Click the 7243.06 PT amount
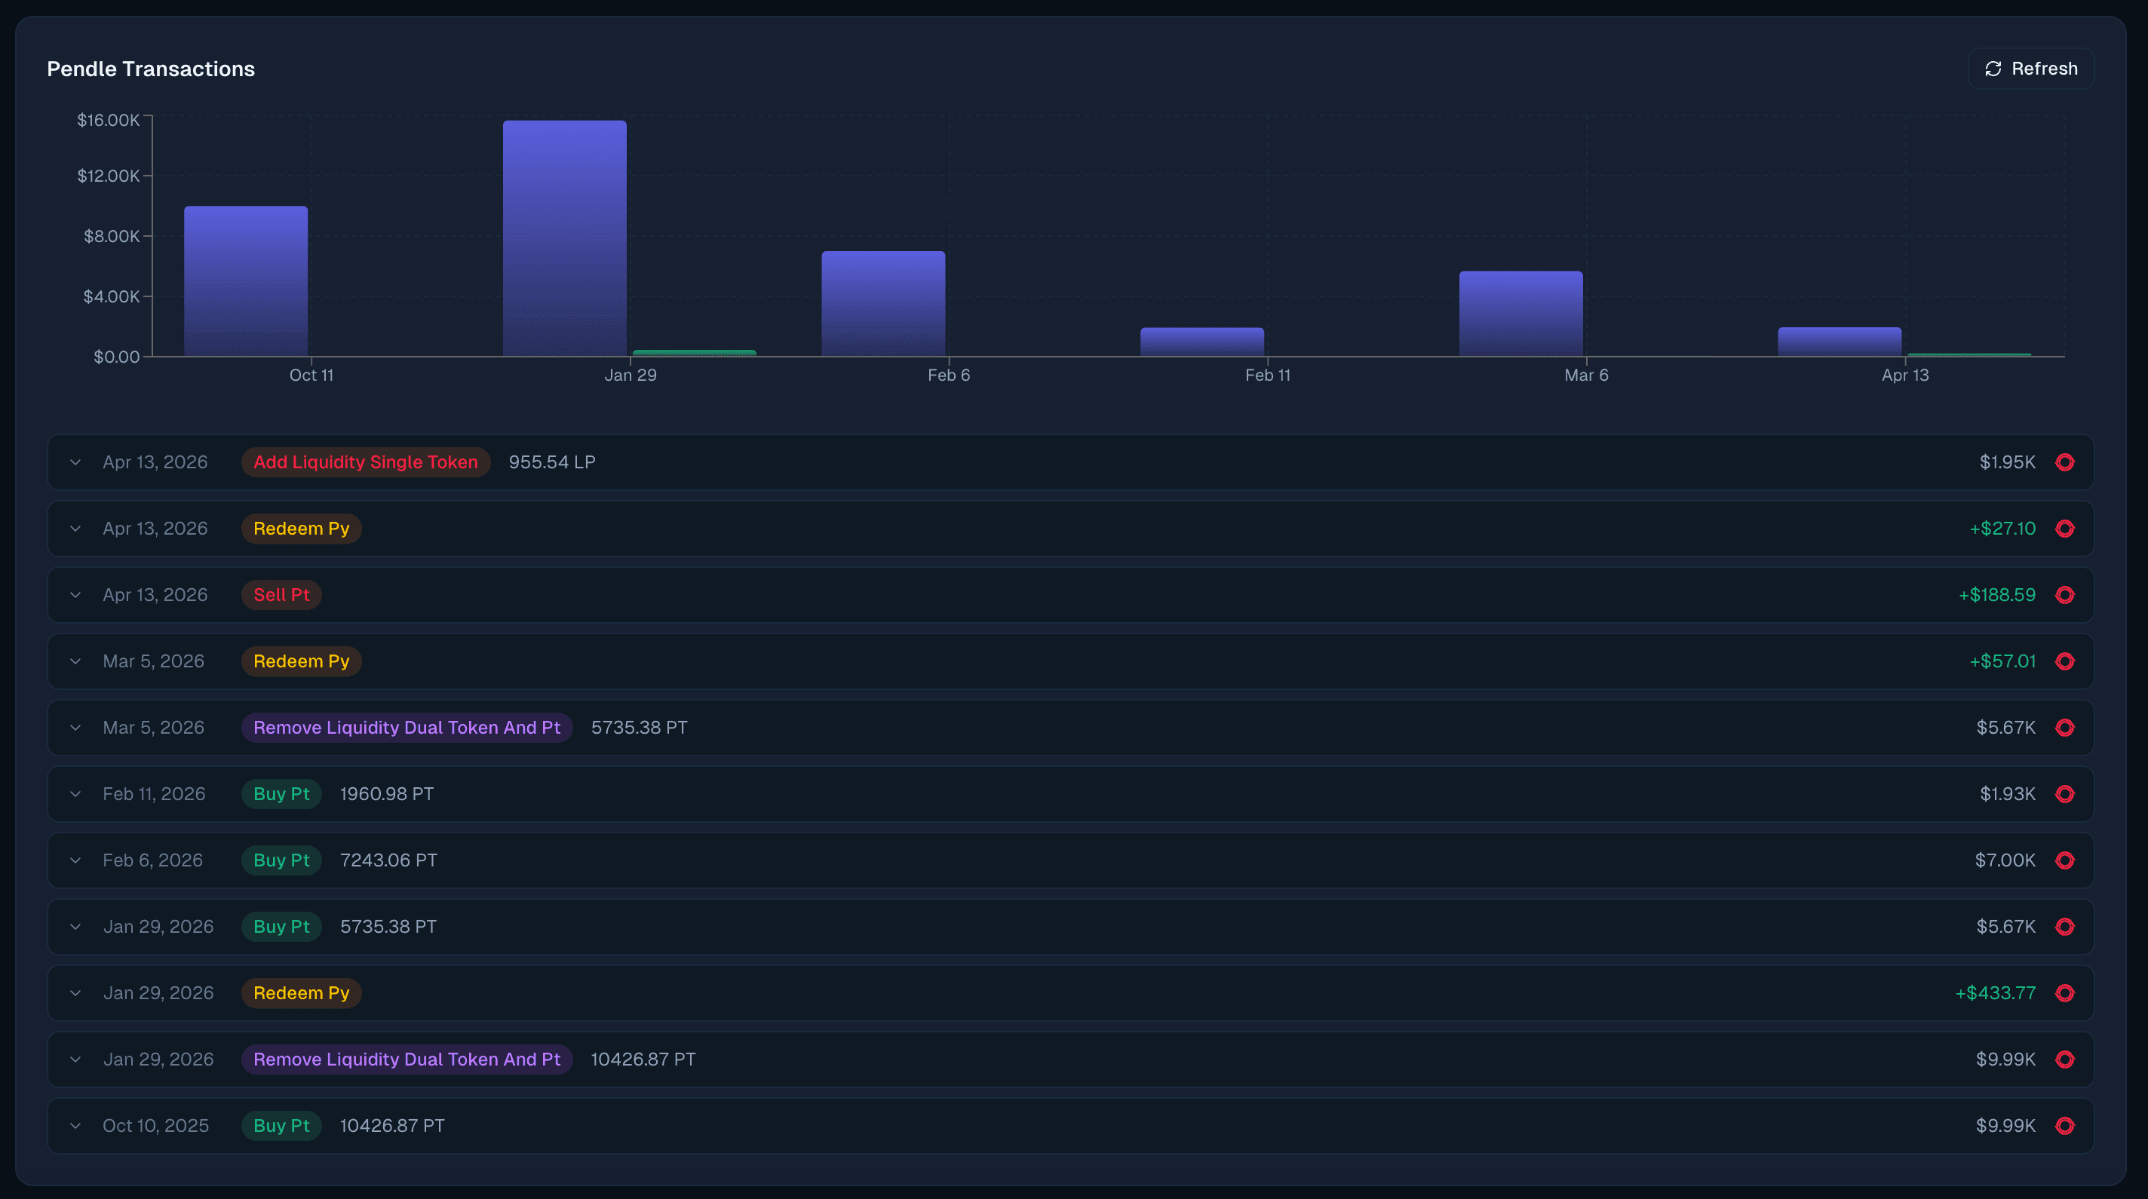 [x=388, y=860]
